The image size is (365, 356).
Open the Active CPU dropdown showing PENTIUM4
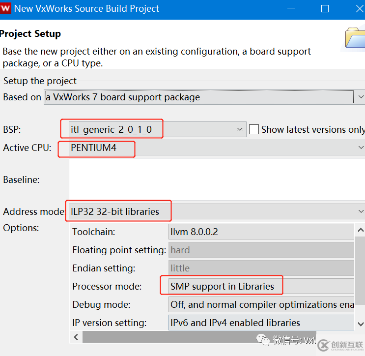(x=216, y=148)
